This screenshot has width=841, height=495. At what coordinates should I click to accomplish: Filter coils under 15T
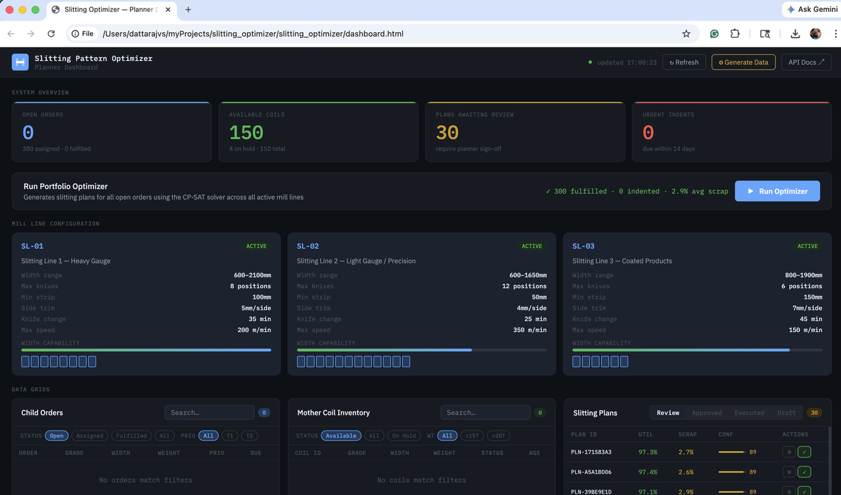pos(472,436)
